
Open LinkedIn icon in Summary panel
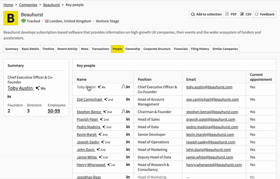click(9, 96)
